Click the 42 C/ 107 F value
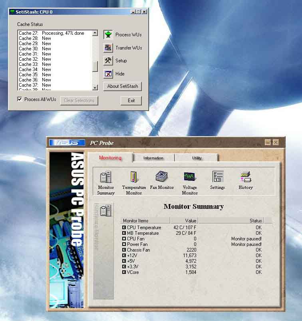This screenshot has width=302, height=321. coord(185,228)
